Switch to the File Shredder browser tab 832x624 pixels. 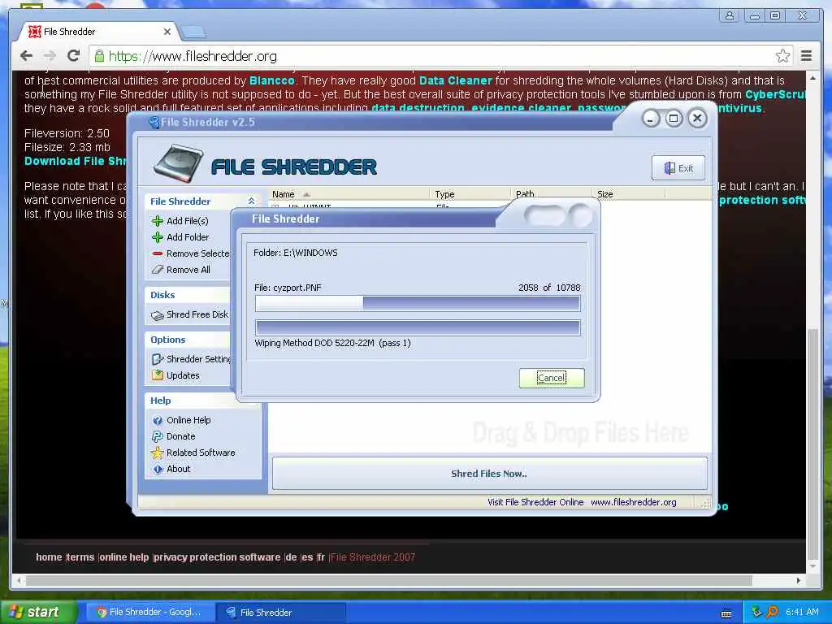tap(98, 32)
